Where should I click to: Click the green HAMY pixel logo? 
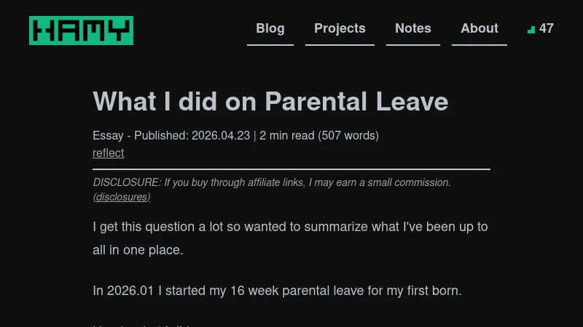[x=81, y=31]
